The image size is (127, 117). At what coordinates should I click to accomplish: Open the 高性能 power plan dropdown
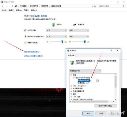click(85, 71)
